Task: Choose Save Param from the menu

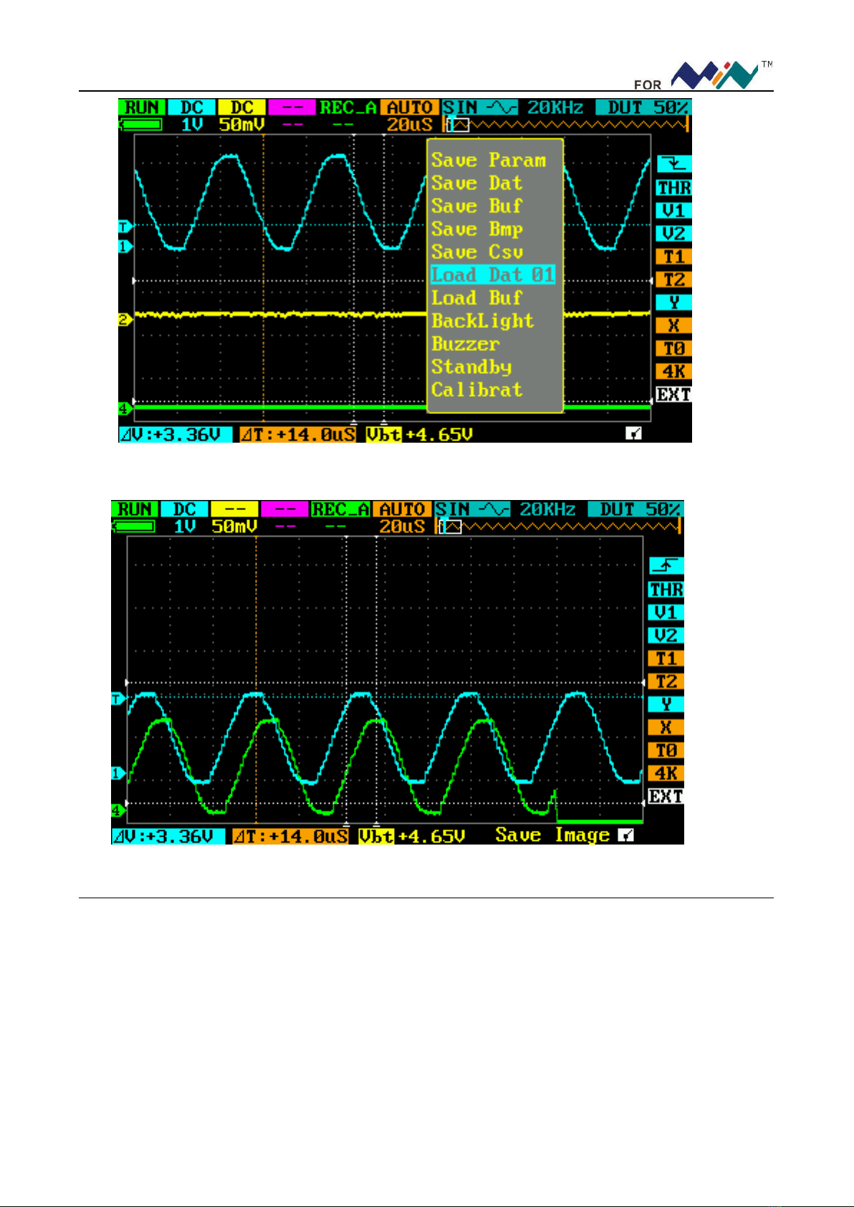Action: (x=488, y=160)
